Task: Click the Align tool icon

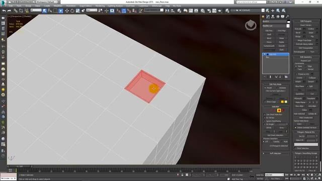Action: point(173,11)
